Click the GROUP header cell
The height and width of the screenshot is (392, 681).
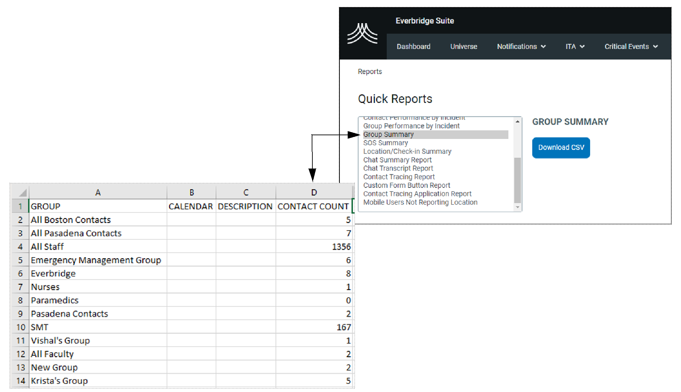pos(98,206)
